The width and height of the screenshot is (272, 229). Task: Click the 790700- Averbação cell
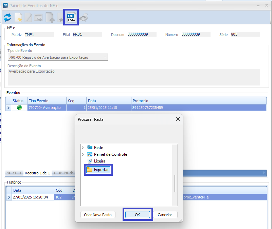pyautogui.click(x=47, y=108)
